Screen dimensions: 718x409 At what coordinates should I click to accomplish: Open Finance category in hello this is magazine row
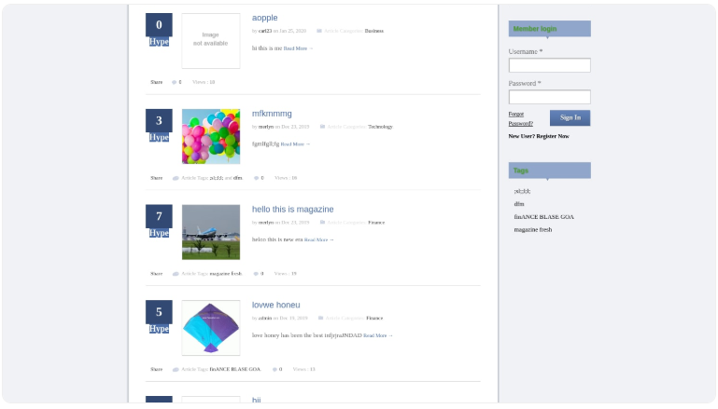[x=376, y=223]
